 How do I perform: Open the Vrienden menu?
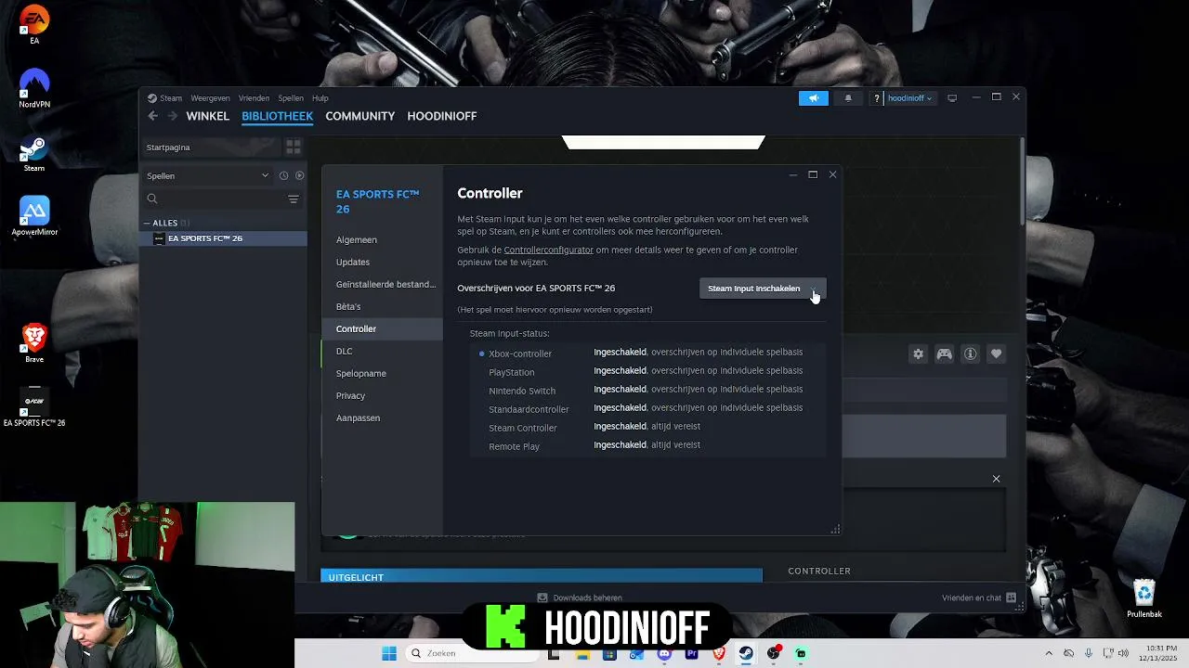coord(254,98)
